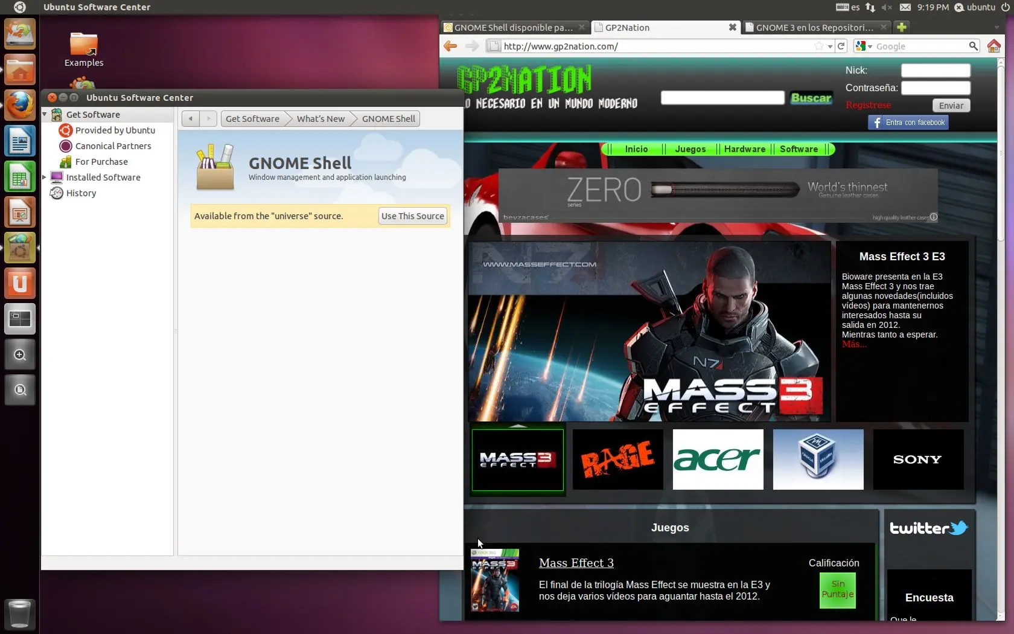Image resolution: width=1014 pixels, height=634 pixels.
Task: Open the list all tabs dropdown
Action: 996,27
